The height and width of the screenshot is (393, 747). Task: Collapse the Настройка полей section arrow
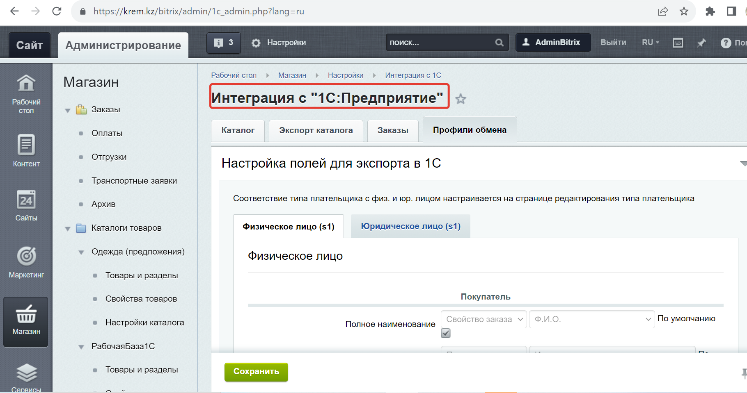pos(743,164)
